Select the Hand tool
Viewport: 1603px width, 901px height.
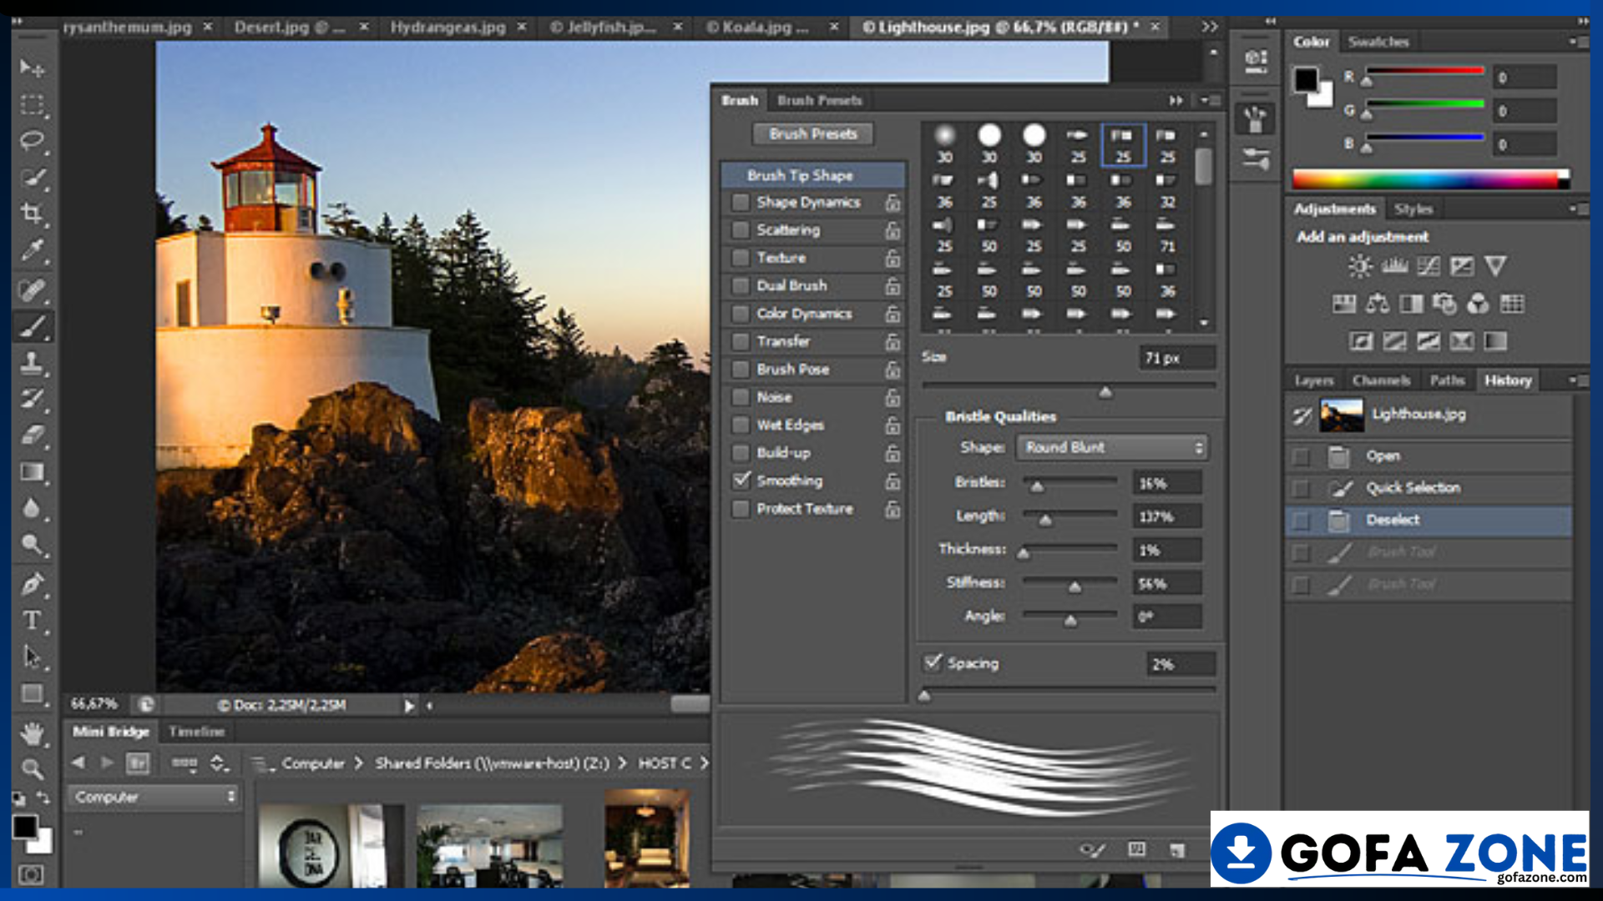point(32,733)
